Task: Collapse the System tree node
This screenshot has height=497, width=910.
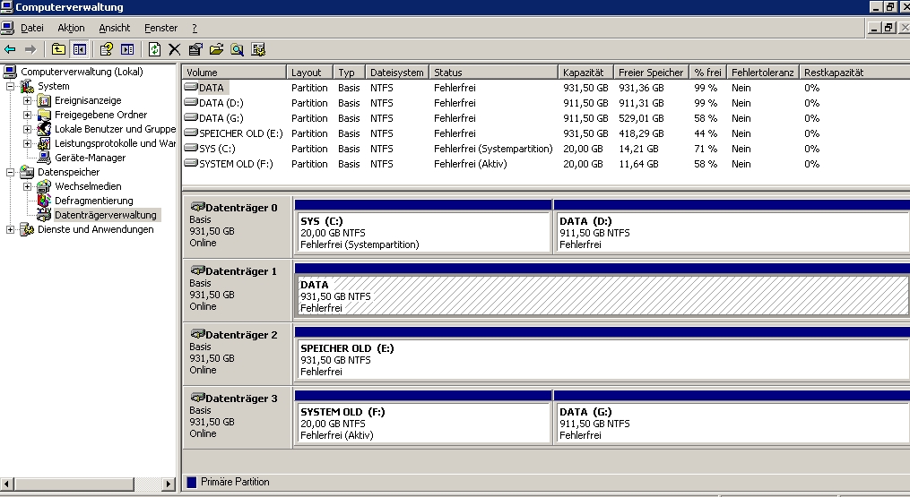Action: tap(10, 86)
